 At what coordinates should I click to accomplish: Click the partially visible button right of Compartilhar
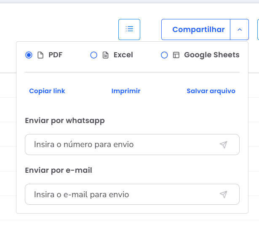(258, 29)
